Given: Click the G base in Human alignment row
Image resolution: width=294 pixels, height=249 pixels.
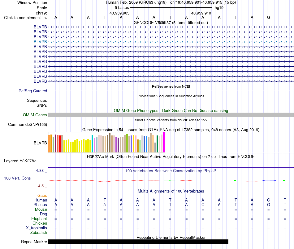Looking at the screenshot, I should click(x=269, y=200).
